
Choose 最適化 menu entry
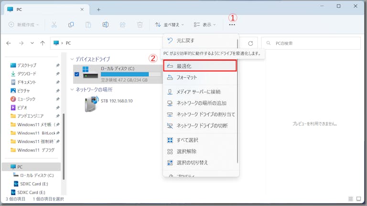[200, 66]
